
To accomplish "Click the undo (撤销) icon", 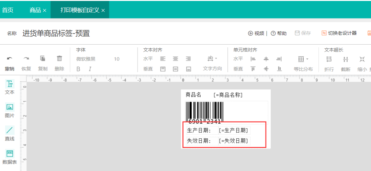I will (x=10, y=59).
